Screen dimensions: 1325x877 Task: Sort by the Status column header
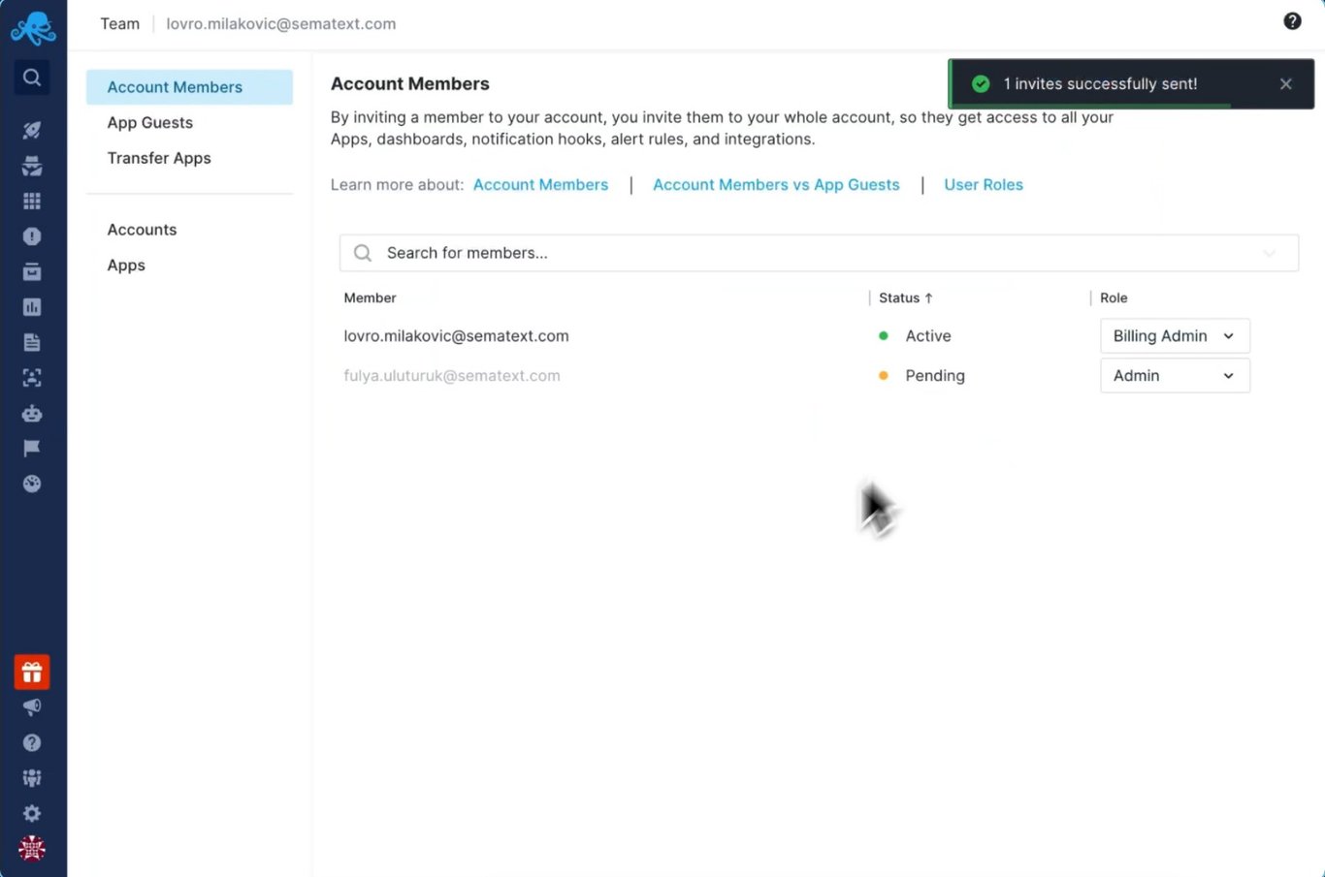[905, 298]
